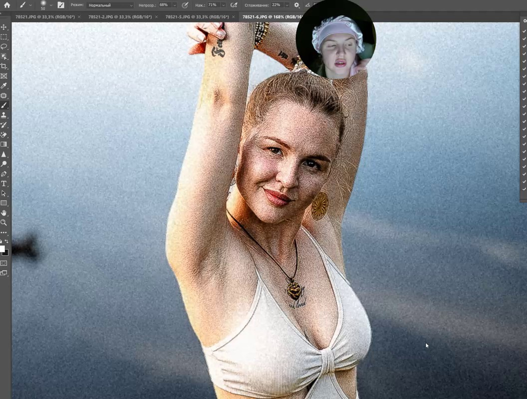Select the Type tool

[x=3, y=184]
